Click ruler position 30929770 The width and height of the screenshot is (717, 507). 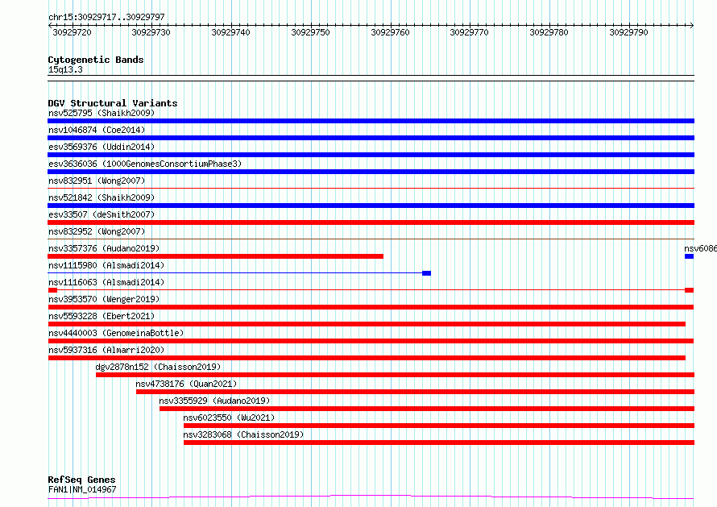coord(469,32)
